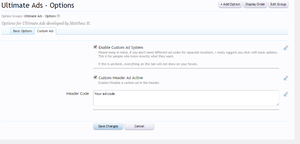Click edit icon next to Header Code field
Image resolution: width=300 pixels, height=144 pixels.
pos(286,94)
